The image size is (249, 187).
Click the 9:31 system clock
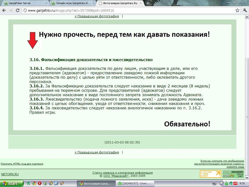click(242, 184)
